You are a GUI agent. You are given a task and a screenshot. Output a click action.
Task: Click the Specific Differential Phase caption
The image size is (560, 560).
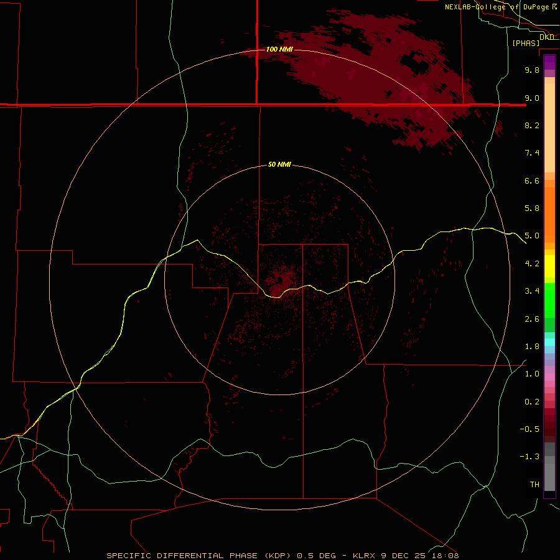click(x=282, y=556)
